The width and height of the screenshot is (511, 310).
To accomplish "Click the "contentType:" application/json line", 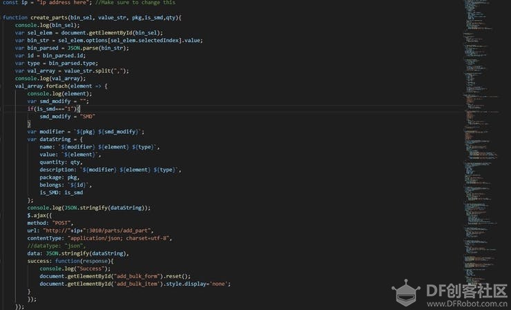I will click(99, 238).
